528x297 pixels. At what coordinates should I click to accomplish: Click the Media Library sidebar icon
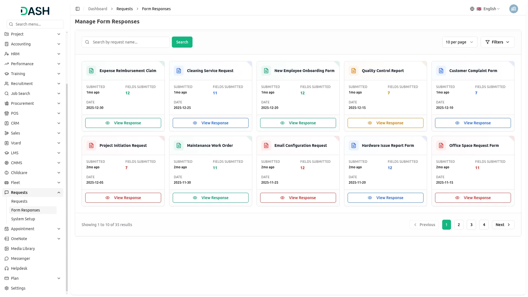tap(7, 249)
